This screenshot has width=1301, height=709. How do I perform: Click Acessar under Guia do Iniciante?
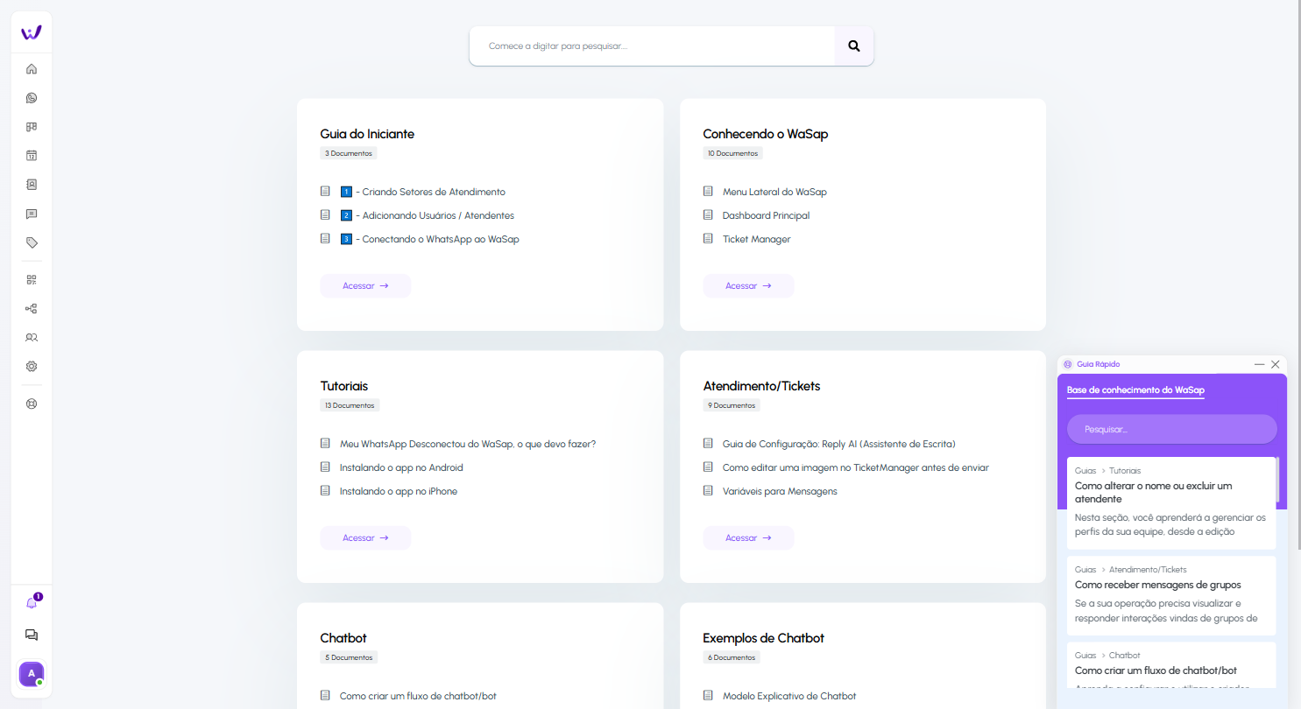tap(365, 286)
